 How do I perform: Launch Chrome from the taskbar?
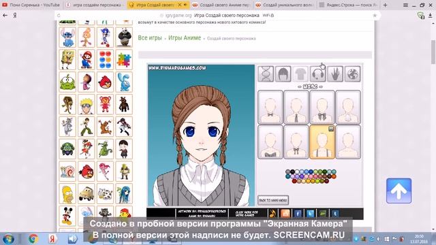point(33,239)
